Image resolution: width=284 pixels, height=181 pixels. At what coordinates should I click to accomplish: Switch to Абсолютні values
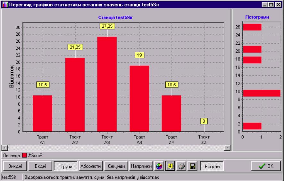(91, 166)
